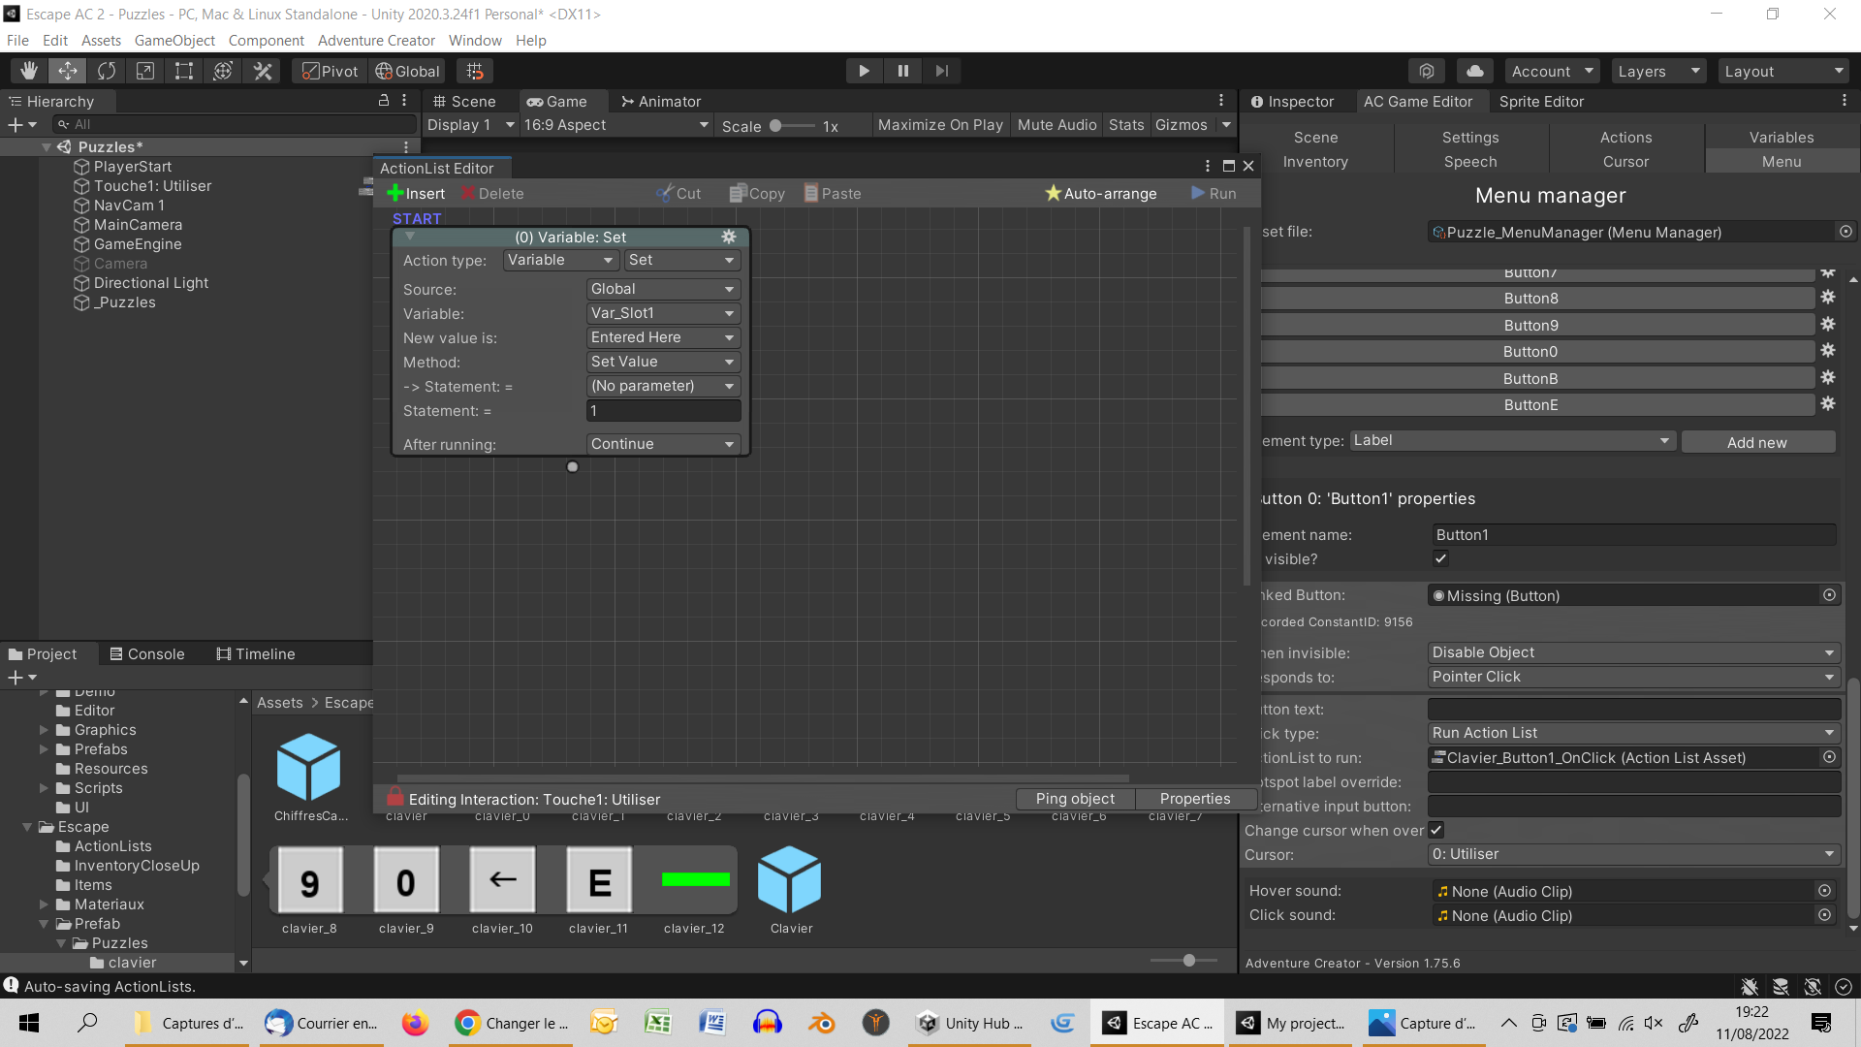Select the Rotate tool
The width and height of the screenshot is (1861, 1047).
(107, 71)
